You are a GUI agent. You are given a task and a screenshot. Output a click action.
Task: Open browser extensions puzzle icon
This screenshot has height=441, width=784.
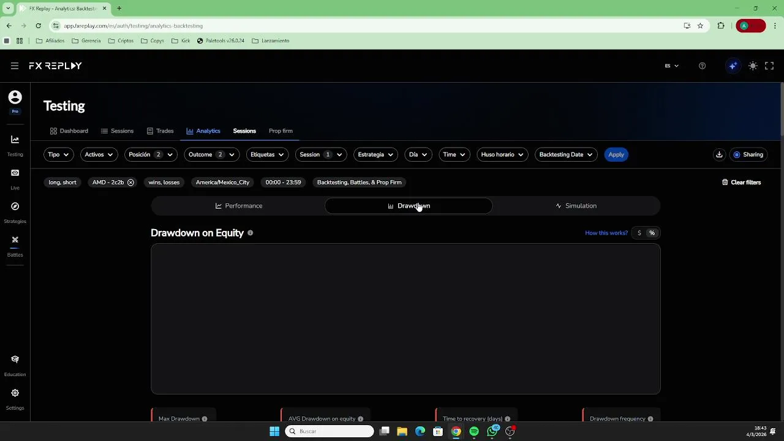(x=721, y=26)
